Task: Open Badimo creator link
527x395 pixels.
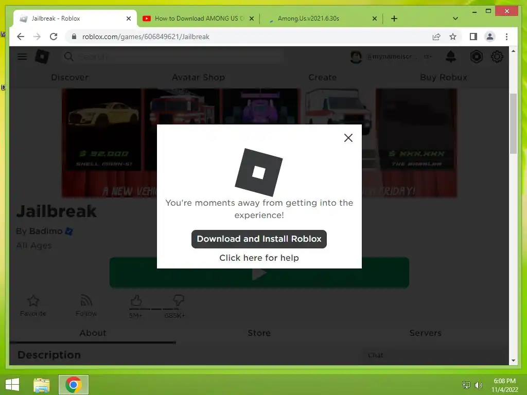Action: (x=46, y=231)
